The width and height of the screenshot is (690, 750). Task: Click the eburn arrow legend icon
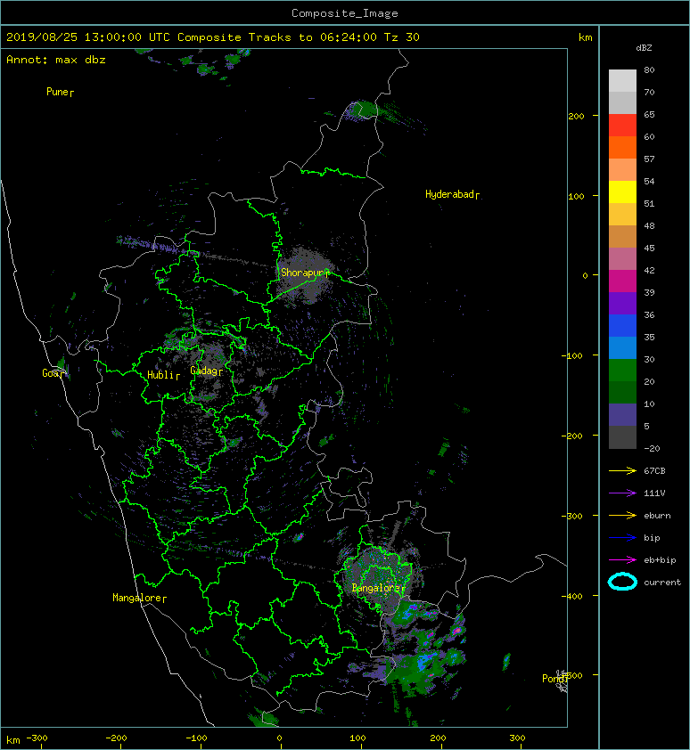click(x=622, y=516)
